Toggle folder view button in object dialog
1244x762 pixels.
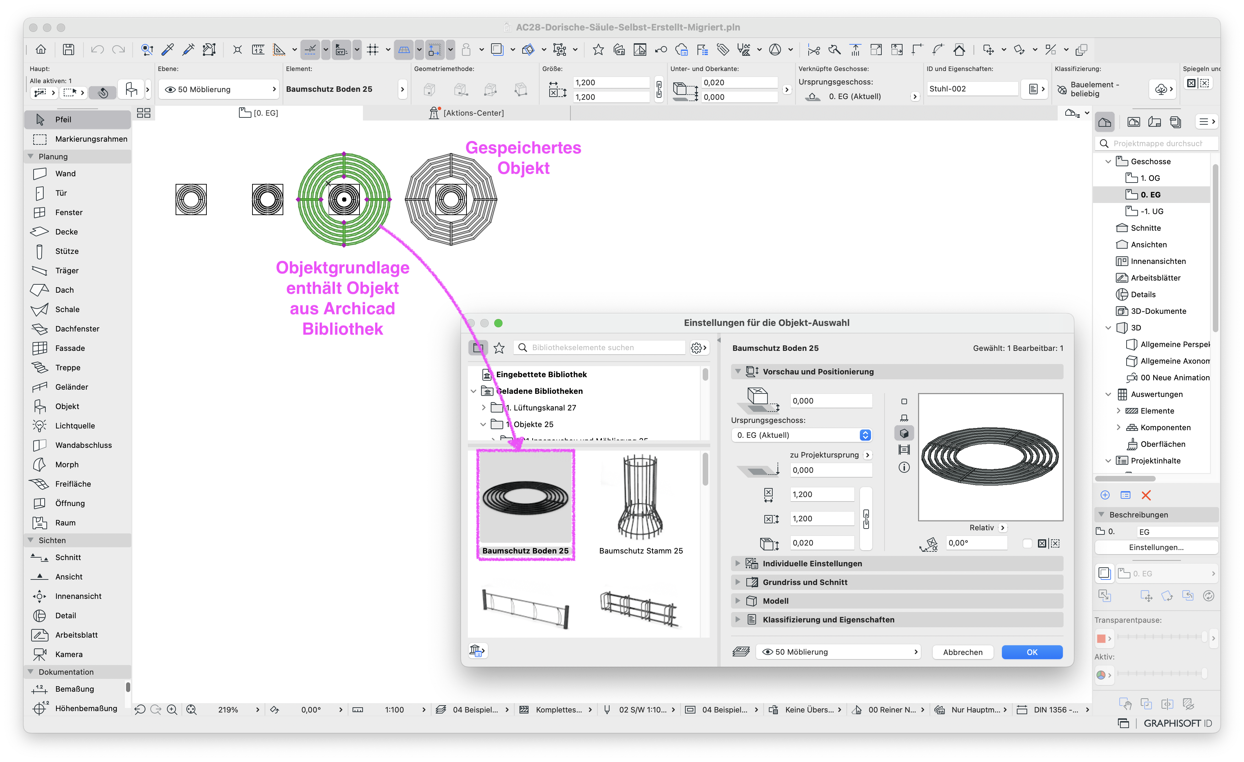[x=478, y=348]
